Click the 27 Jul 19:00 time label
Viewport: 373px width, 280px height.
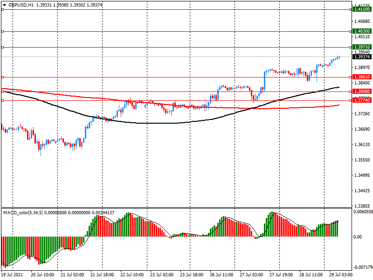[x=281, y=275]
